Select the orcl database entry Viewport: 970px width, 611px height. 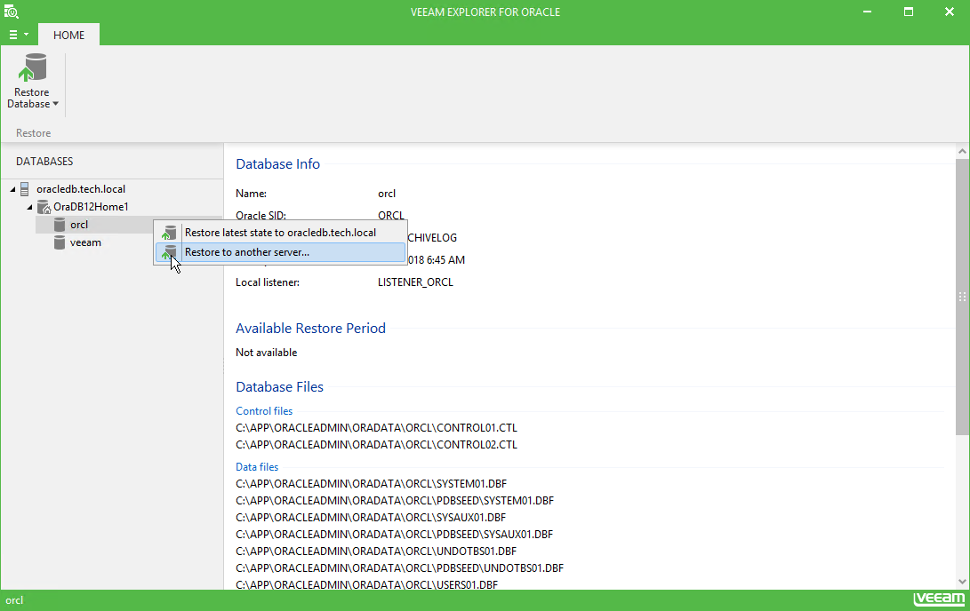coord(79,225)
